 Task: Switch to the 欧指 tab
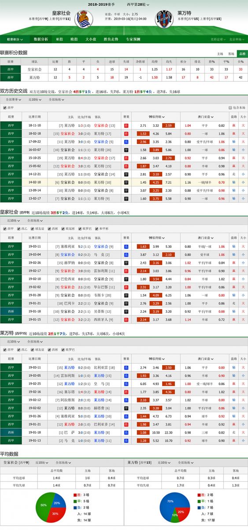pyautogui.click(x=74, y=39)
